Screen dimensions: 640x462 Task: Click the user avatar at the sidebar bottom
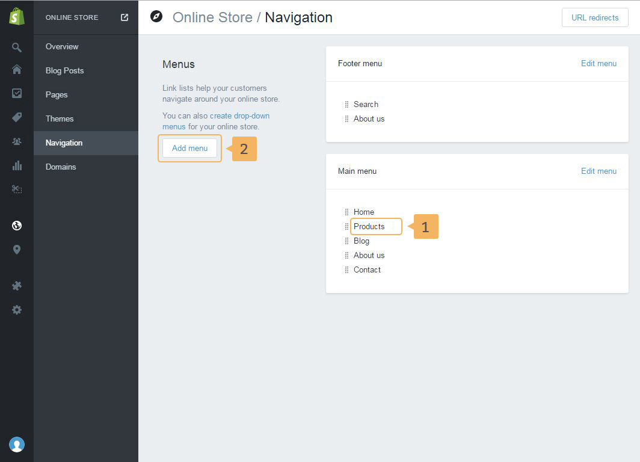pos(17,445)
